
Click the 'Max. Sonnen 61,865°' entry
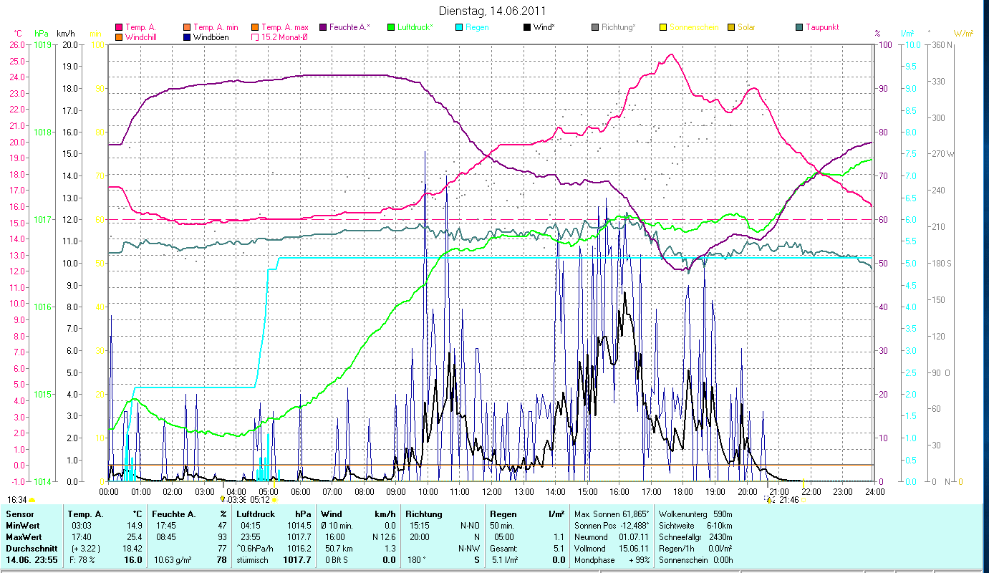coord(612,514)
